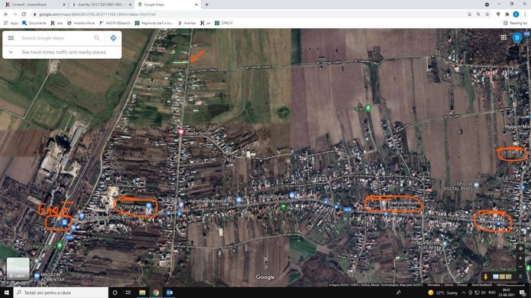Bookmark this page with the star

(x=487, y=14)
